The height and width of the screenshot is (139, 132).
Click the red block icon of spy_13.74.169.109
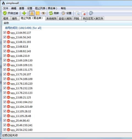coord(8,79)
